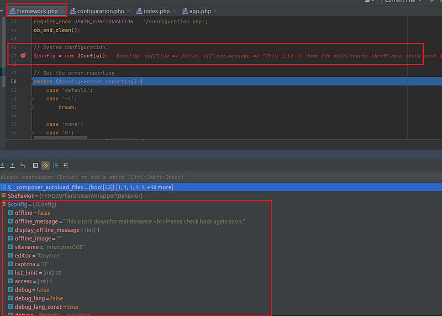Click the Add Watch icon with plus
Viewport: 442px width, 317px height.
[66, 165]
